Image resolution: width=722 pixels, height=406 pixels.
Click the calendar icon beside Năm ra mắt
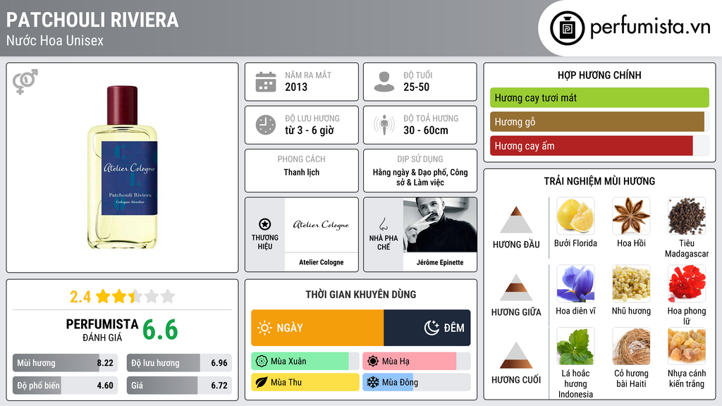point(266,82)
